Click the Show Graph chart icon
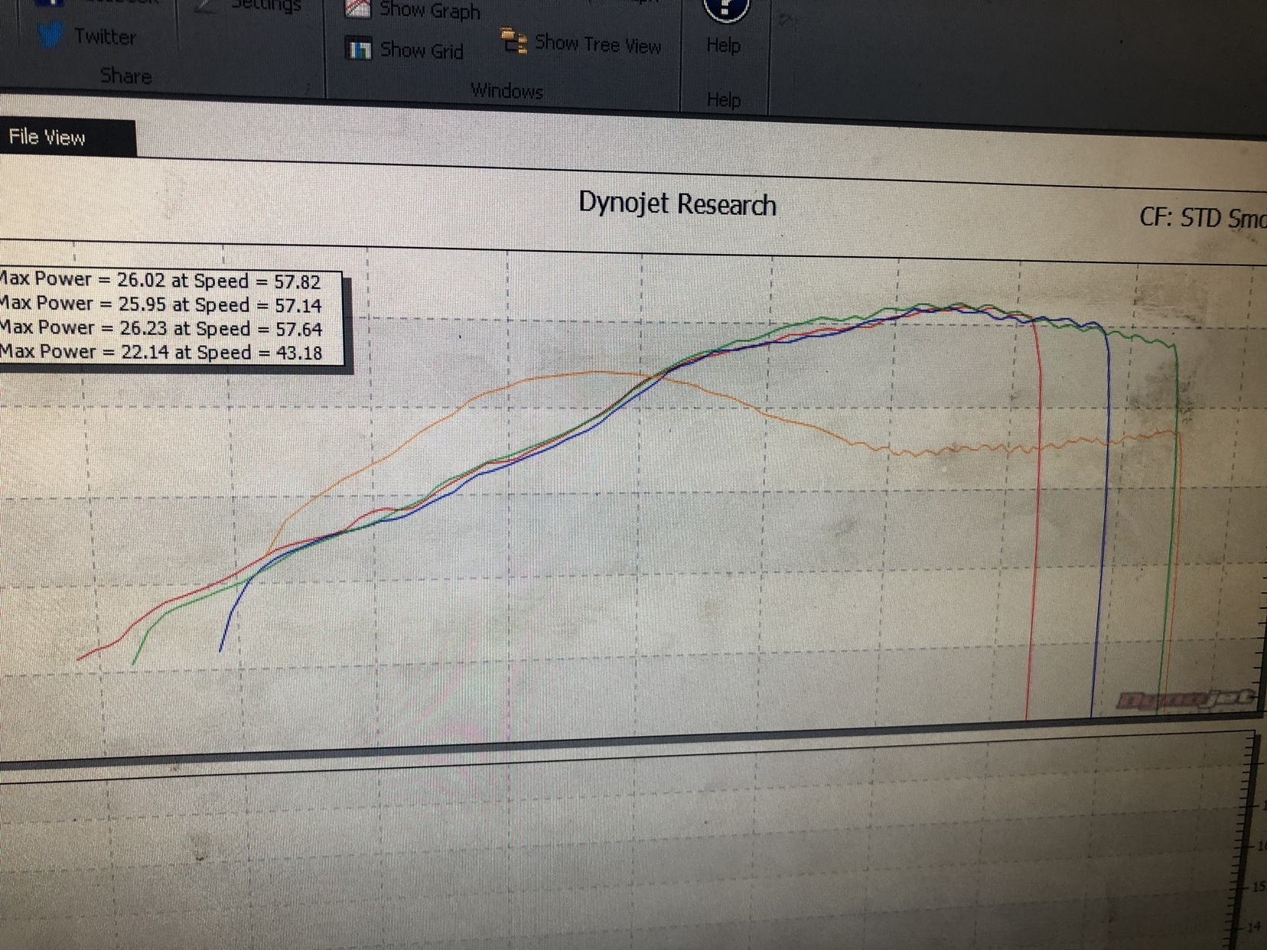 [357, 8]
